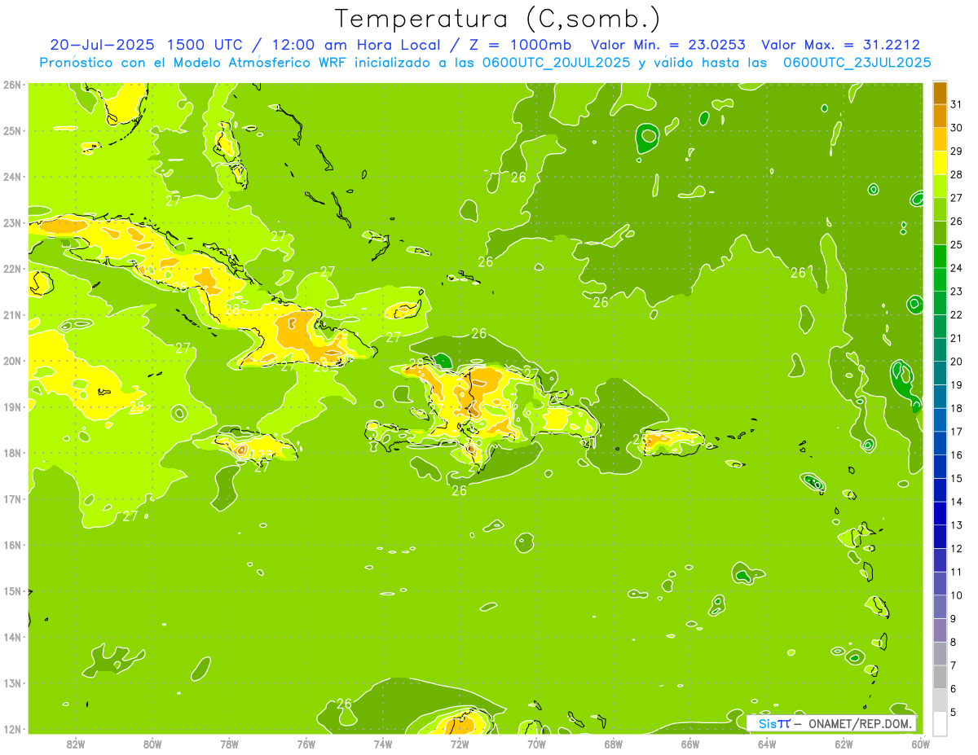Select 'Valor Min. = 23.0253' text
The image size is (978, 755).
(667, 45)
